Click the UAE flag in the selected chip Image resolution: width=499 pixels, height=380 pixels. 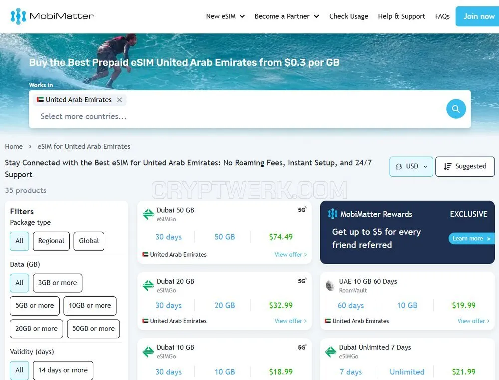coord(40,100)
